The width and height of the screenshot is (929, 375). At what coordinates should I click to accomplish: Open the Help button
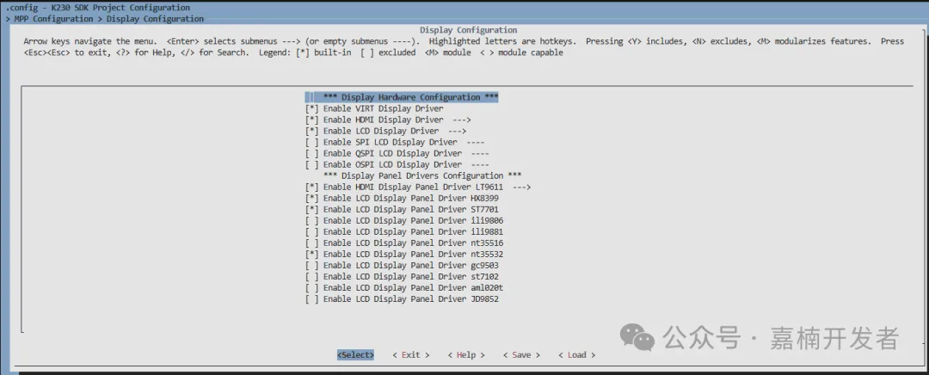(466, 355)
